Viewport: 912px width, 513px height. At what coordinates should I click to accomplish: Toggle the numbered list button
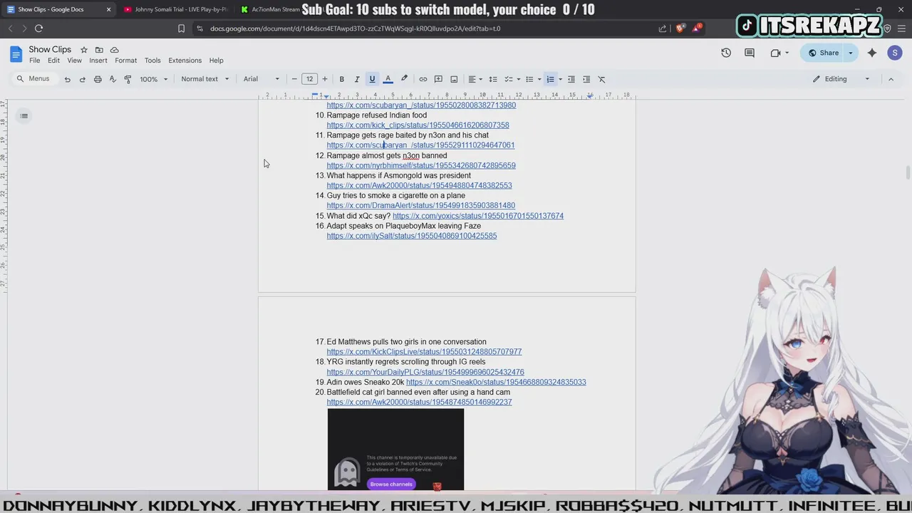pyautogui.click(x=550, y=79)
